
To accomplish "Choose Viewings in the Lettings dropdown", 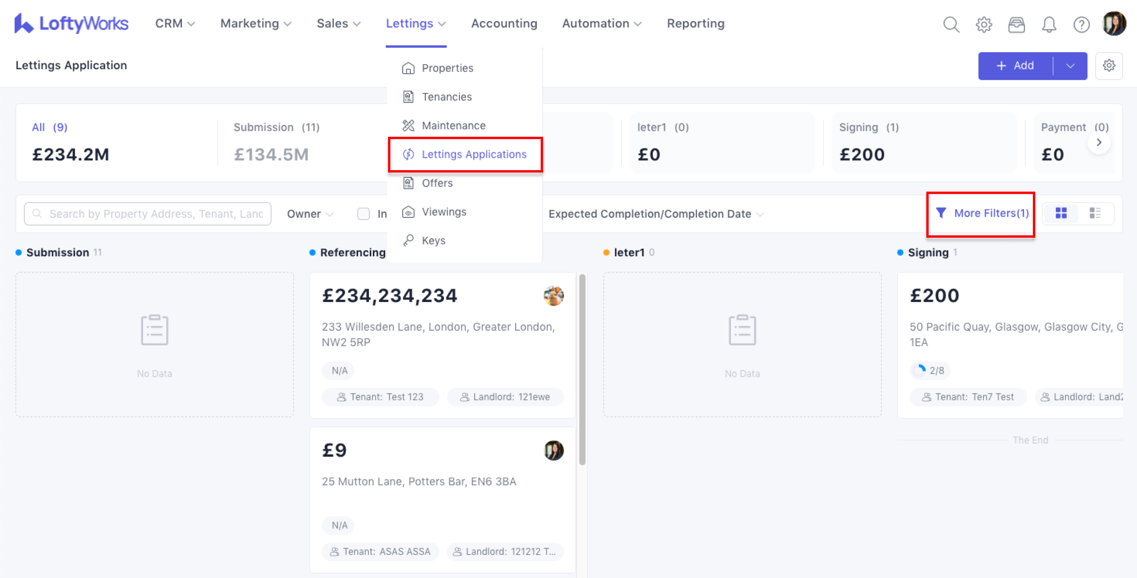I will [x=444, y=212].
